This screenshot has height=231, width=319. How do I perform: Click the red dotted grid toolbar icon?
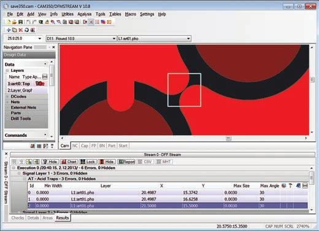click(x=97, y=22)
